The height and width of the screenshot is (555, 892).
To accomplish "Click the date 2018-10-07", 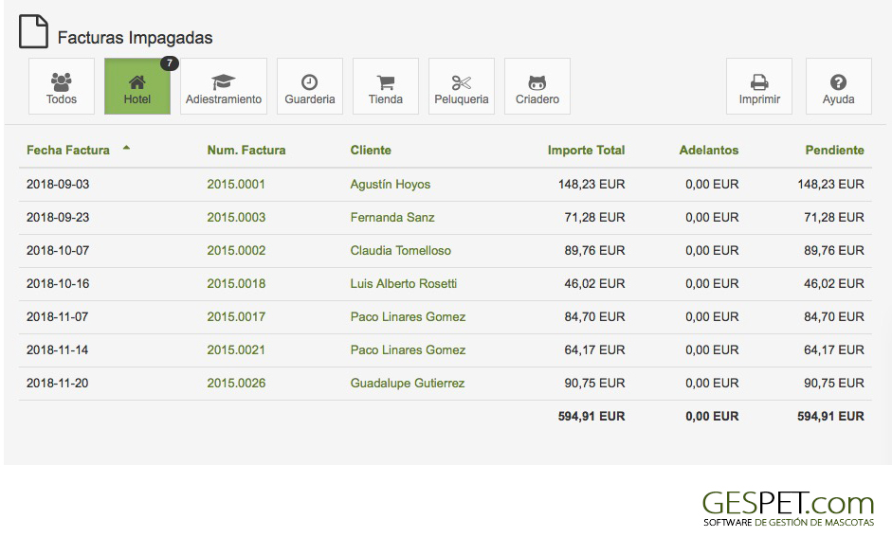I will pos(58,250).
